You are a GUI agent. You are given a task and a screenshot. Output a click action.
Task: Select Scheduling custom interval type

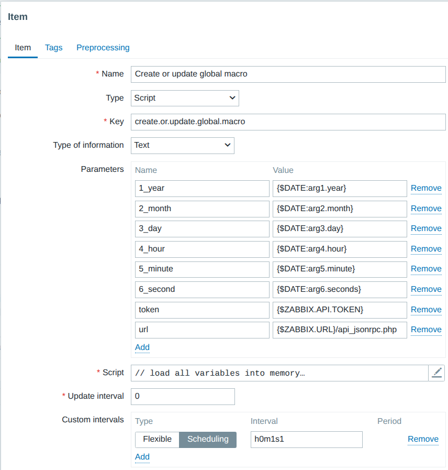(208, 439)
